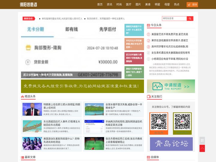Viewport: 216px width, 162px height.
Task: Open 图片 in the top navigation
Action: coord(138,4)
